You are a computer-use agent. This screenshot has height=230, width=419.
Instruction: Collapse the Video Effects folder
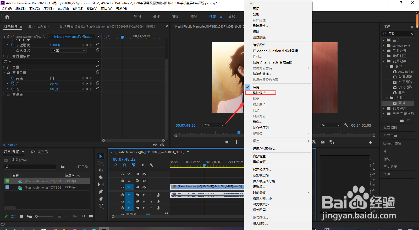click(384, 61)
